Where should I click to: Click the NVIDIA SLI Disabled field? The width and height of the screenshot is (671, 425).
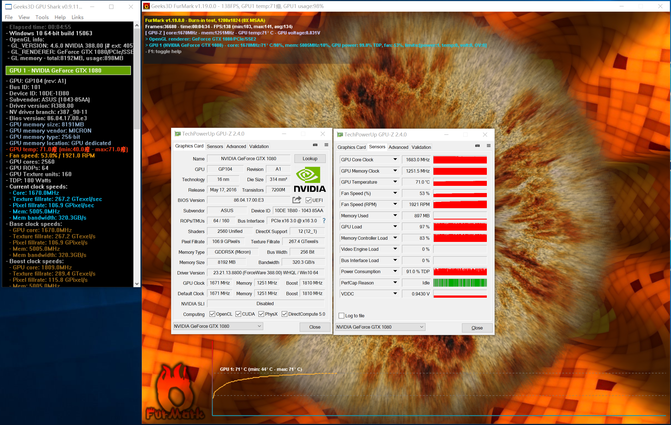(x=266, y=303)
